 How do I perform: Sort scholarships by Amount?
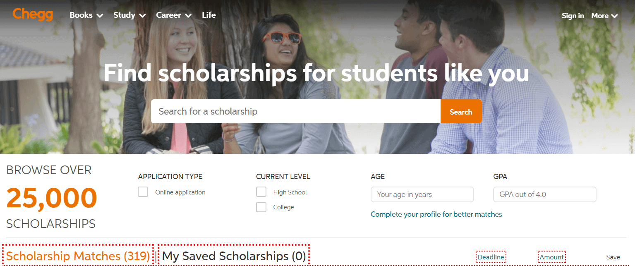click(551, 256)
